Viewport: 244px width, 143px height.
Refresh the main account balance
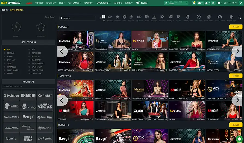tap(166, 3)
